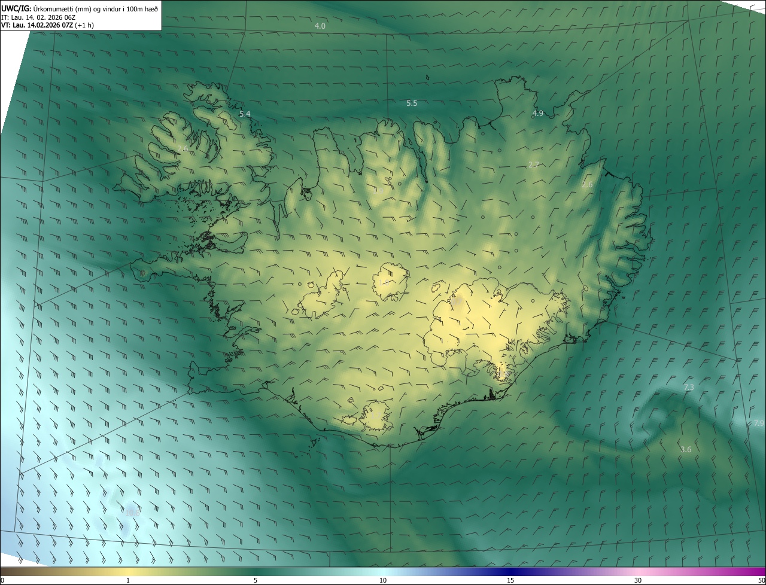Click the 0 tick label on the color scale
The width and height of the screenshot is (766, 585).
click(2, 581)
